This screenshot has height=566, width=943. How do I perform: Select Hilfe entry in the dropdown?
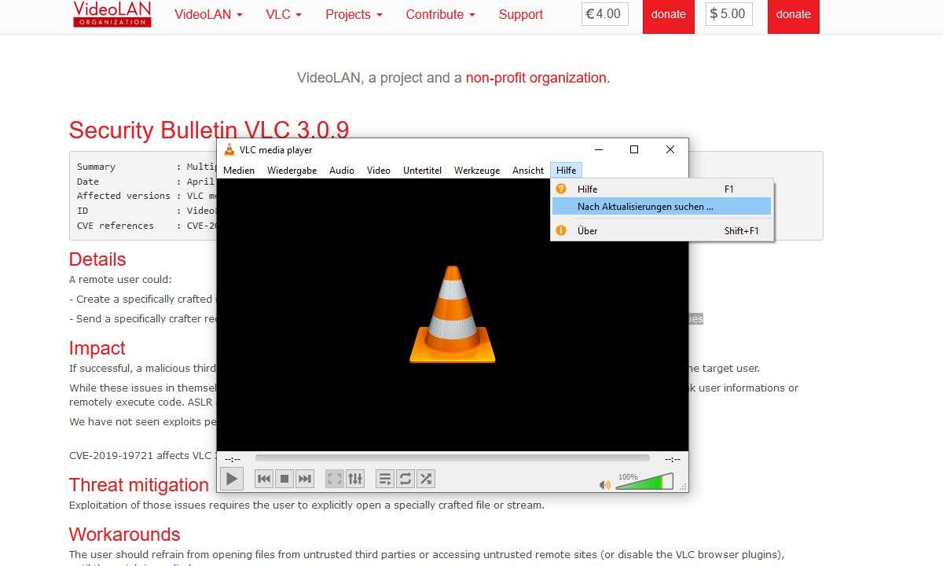(662, 189)
